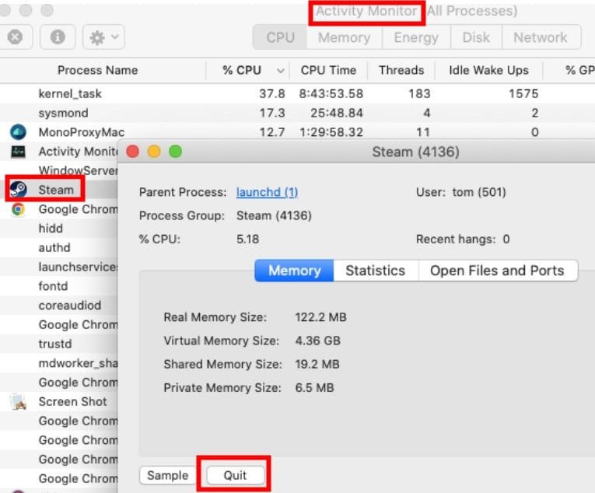Select the mdworker_shared process row
Screen dimensions: 595x493
[59, 363]
